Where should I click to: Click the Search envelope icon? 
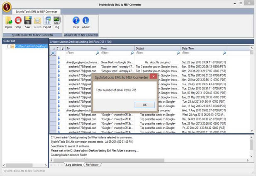(x=38, y=22)
